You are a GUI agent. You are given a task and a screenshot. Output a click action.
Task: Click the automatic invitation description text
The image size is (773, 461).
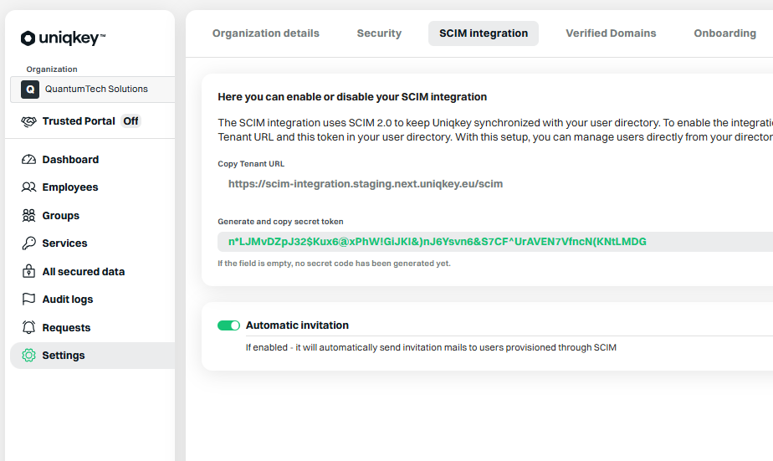[431, 347]
